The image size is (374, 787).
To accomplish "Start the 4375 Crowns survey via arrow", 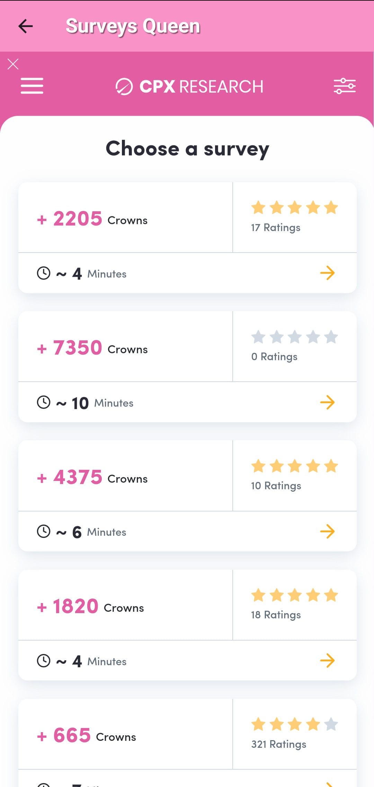I will 327,532.
